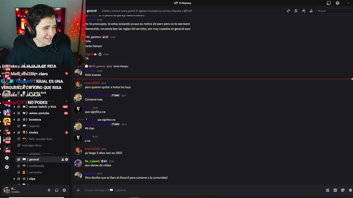353x198 pixels.
Task: Collapse the GENERAL channel category
Action: [x=35, y=154]
